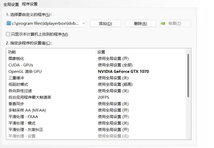Toggle 只显示本计算机上找到的程序 checkbox

click(x=8, y=34)
